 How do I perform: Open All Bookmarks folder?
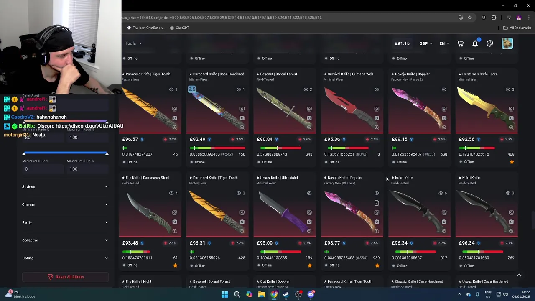pos(517,28)
